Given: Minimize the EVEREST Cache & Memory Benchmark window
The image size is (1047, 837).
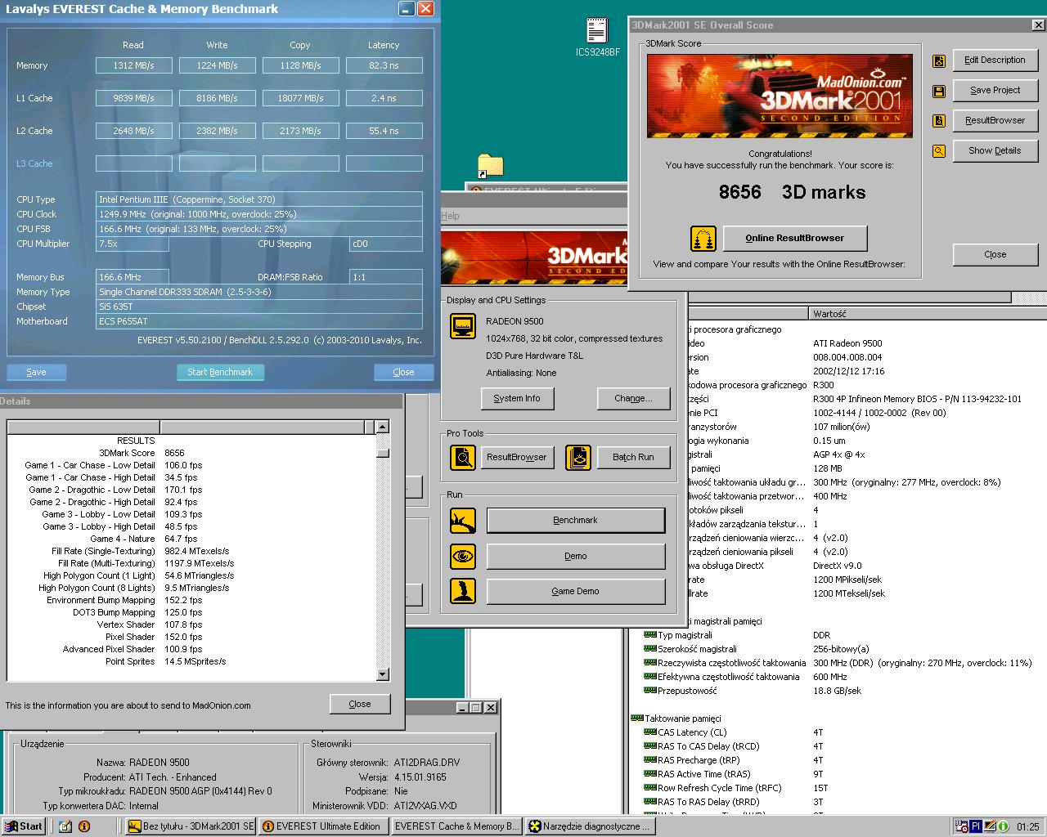Looking at the screenshot, I should (x=407, y=9).
